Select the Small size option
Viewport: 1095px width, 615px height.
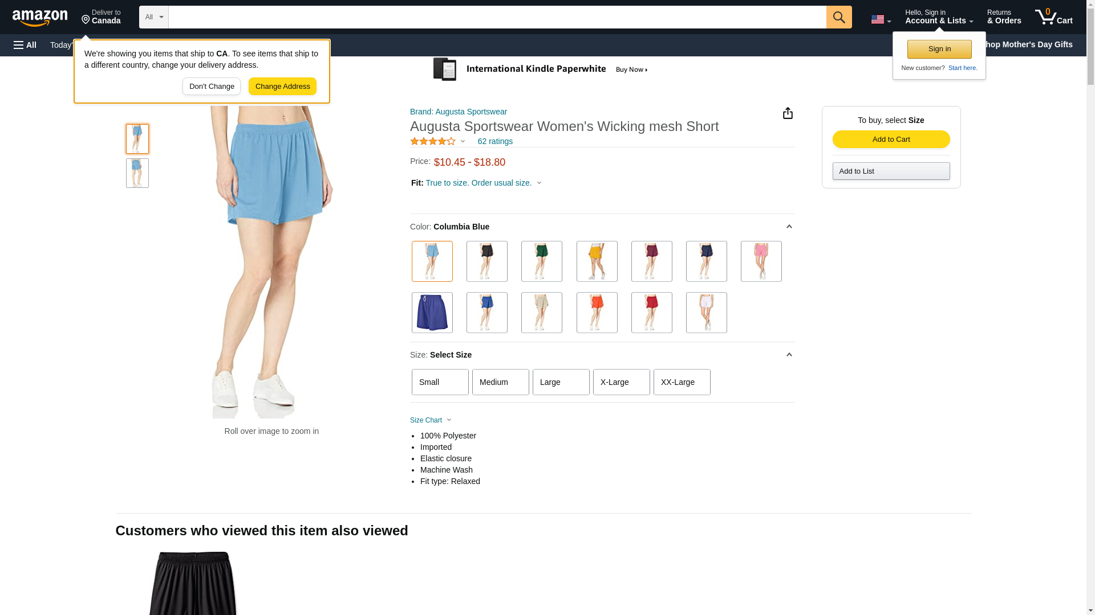pyautogui.click(x=440, y=382)
